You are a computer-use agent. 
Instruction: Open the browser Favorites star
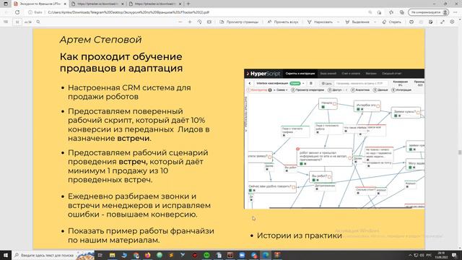click(x=391, y=12)
